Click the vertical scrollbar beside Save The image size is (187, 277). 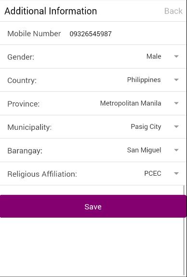pos(184,230)
